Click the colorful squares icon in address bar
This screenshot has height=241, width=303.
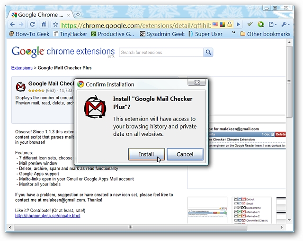(222, 24)
